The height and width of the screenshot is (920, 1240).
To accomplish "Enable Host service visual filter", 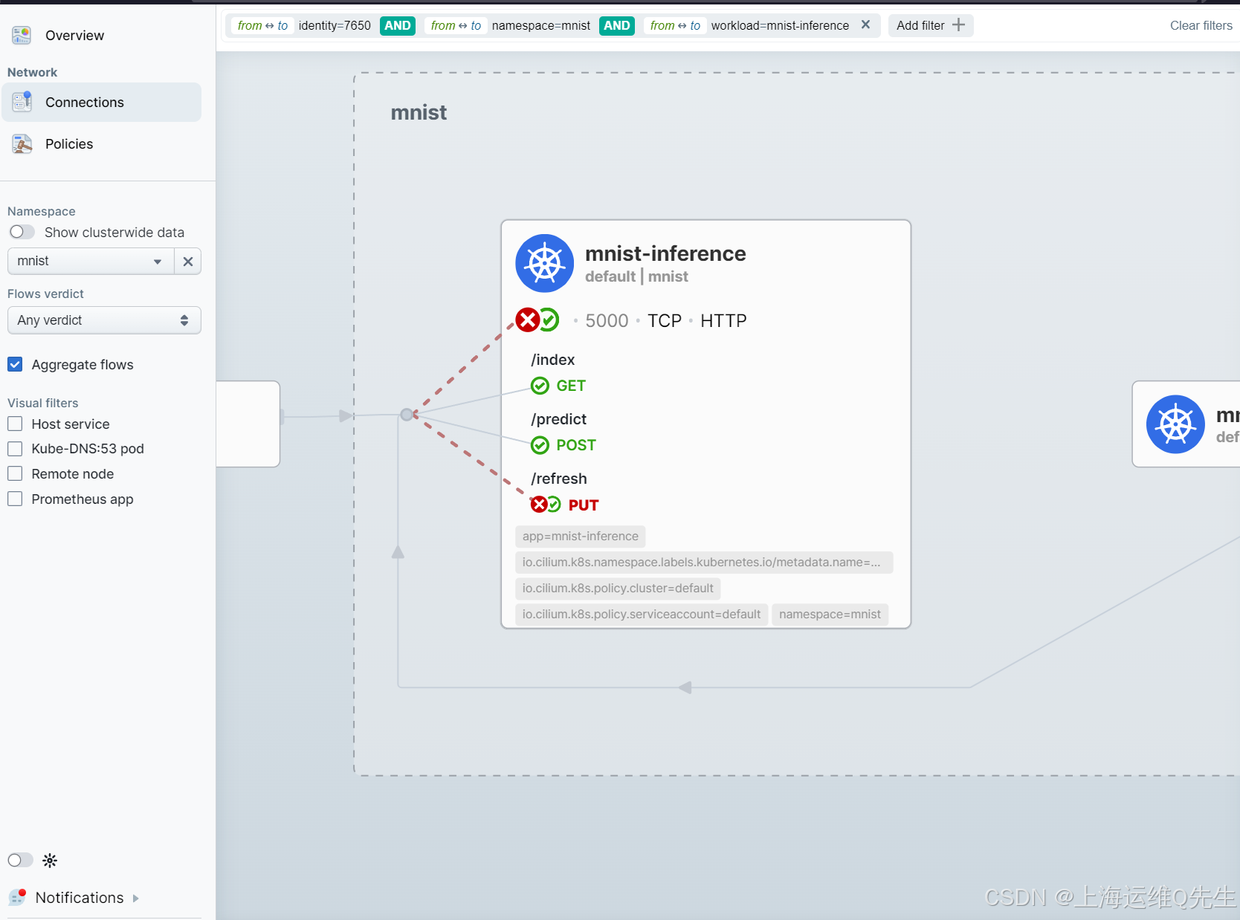I will (x=15, y=424).
